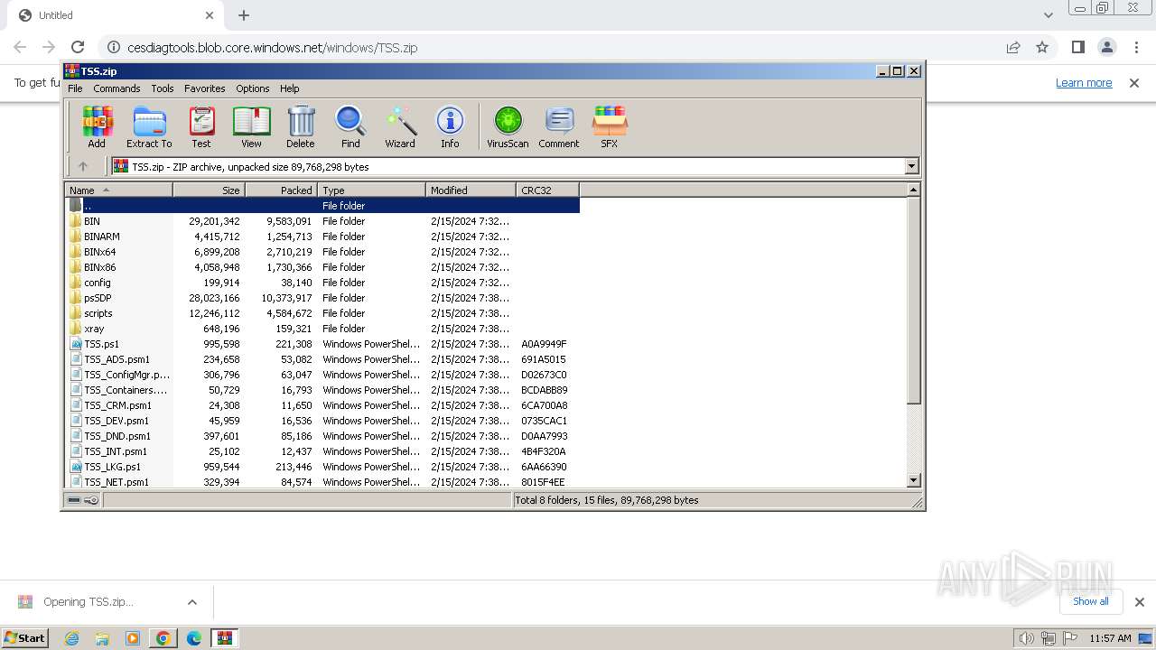Click the Delete trash can icon
1156x650 pixels.
(301, 126)
